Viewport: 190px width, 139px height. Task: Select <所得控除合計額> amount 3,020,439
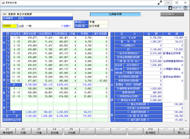[156, 97]
